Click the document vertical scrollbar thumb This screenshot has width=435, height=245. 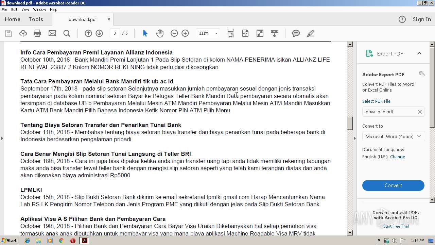(x=350, y=123)
